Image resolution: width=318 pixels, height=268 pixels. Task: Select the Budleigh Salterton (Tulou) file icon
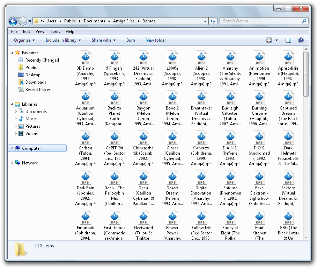pos(230,98)
